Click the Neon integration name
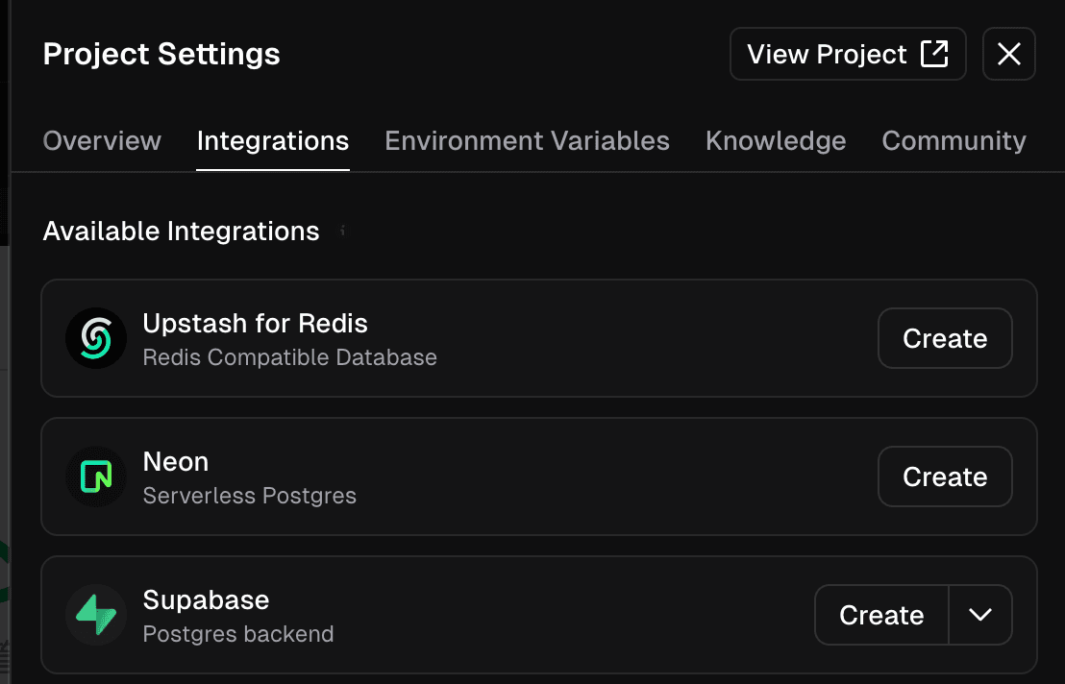Screen dimensions: 1065x684 coord(176,462)
